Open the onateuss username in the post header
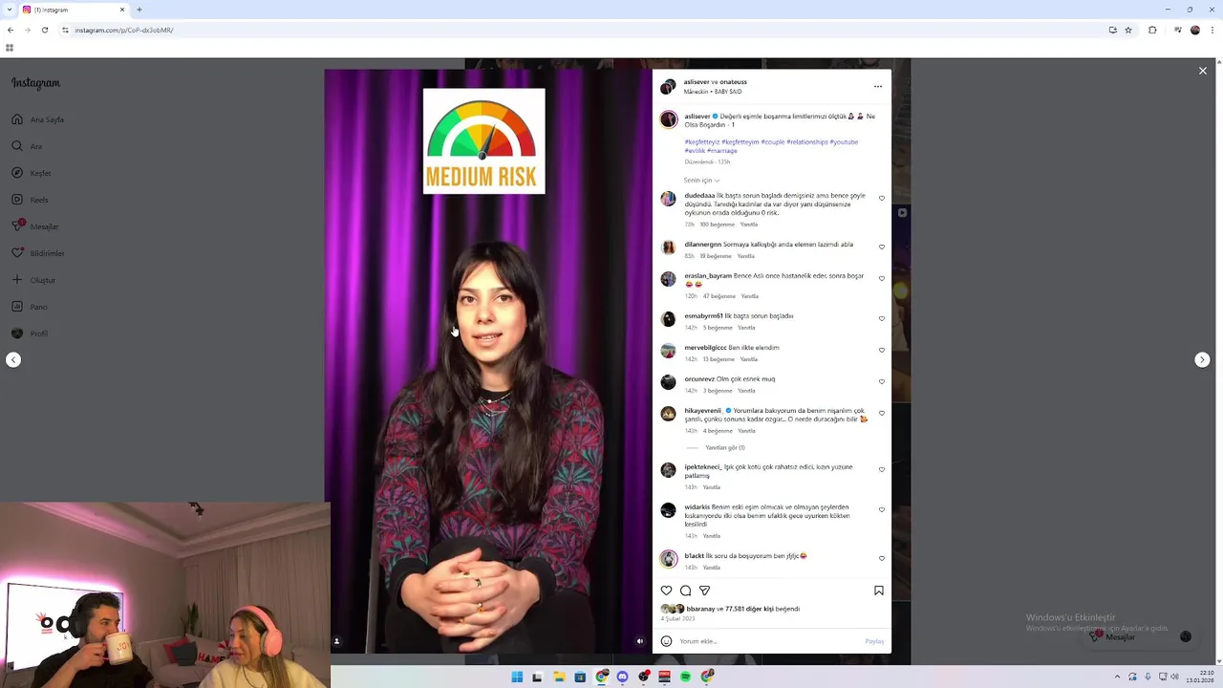The height and width of the screenshot is (688, 1223). 733,82
